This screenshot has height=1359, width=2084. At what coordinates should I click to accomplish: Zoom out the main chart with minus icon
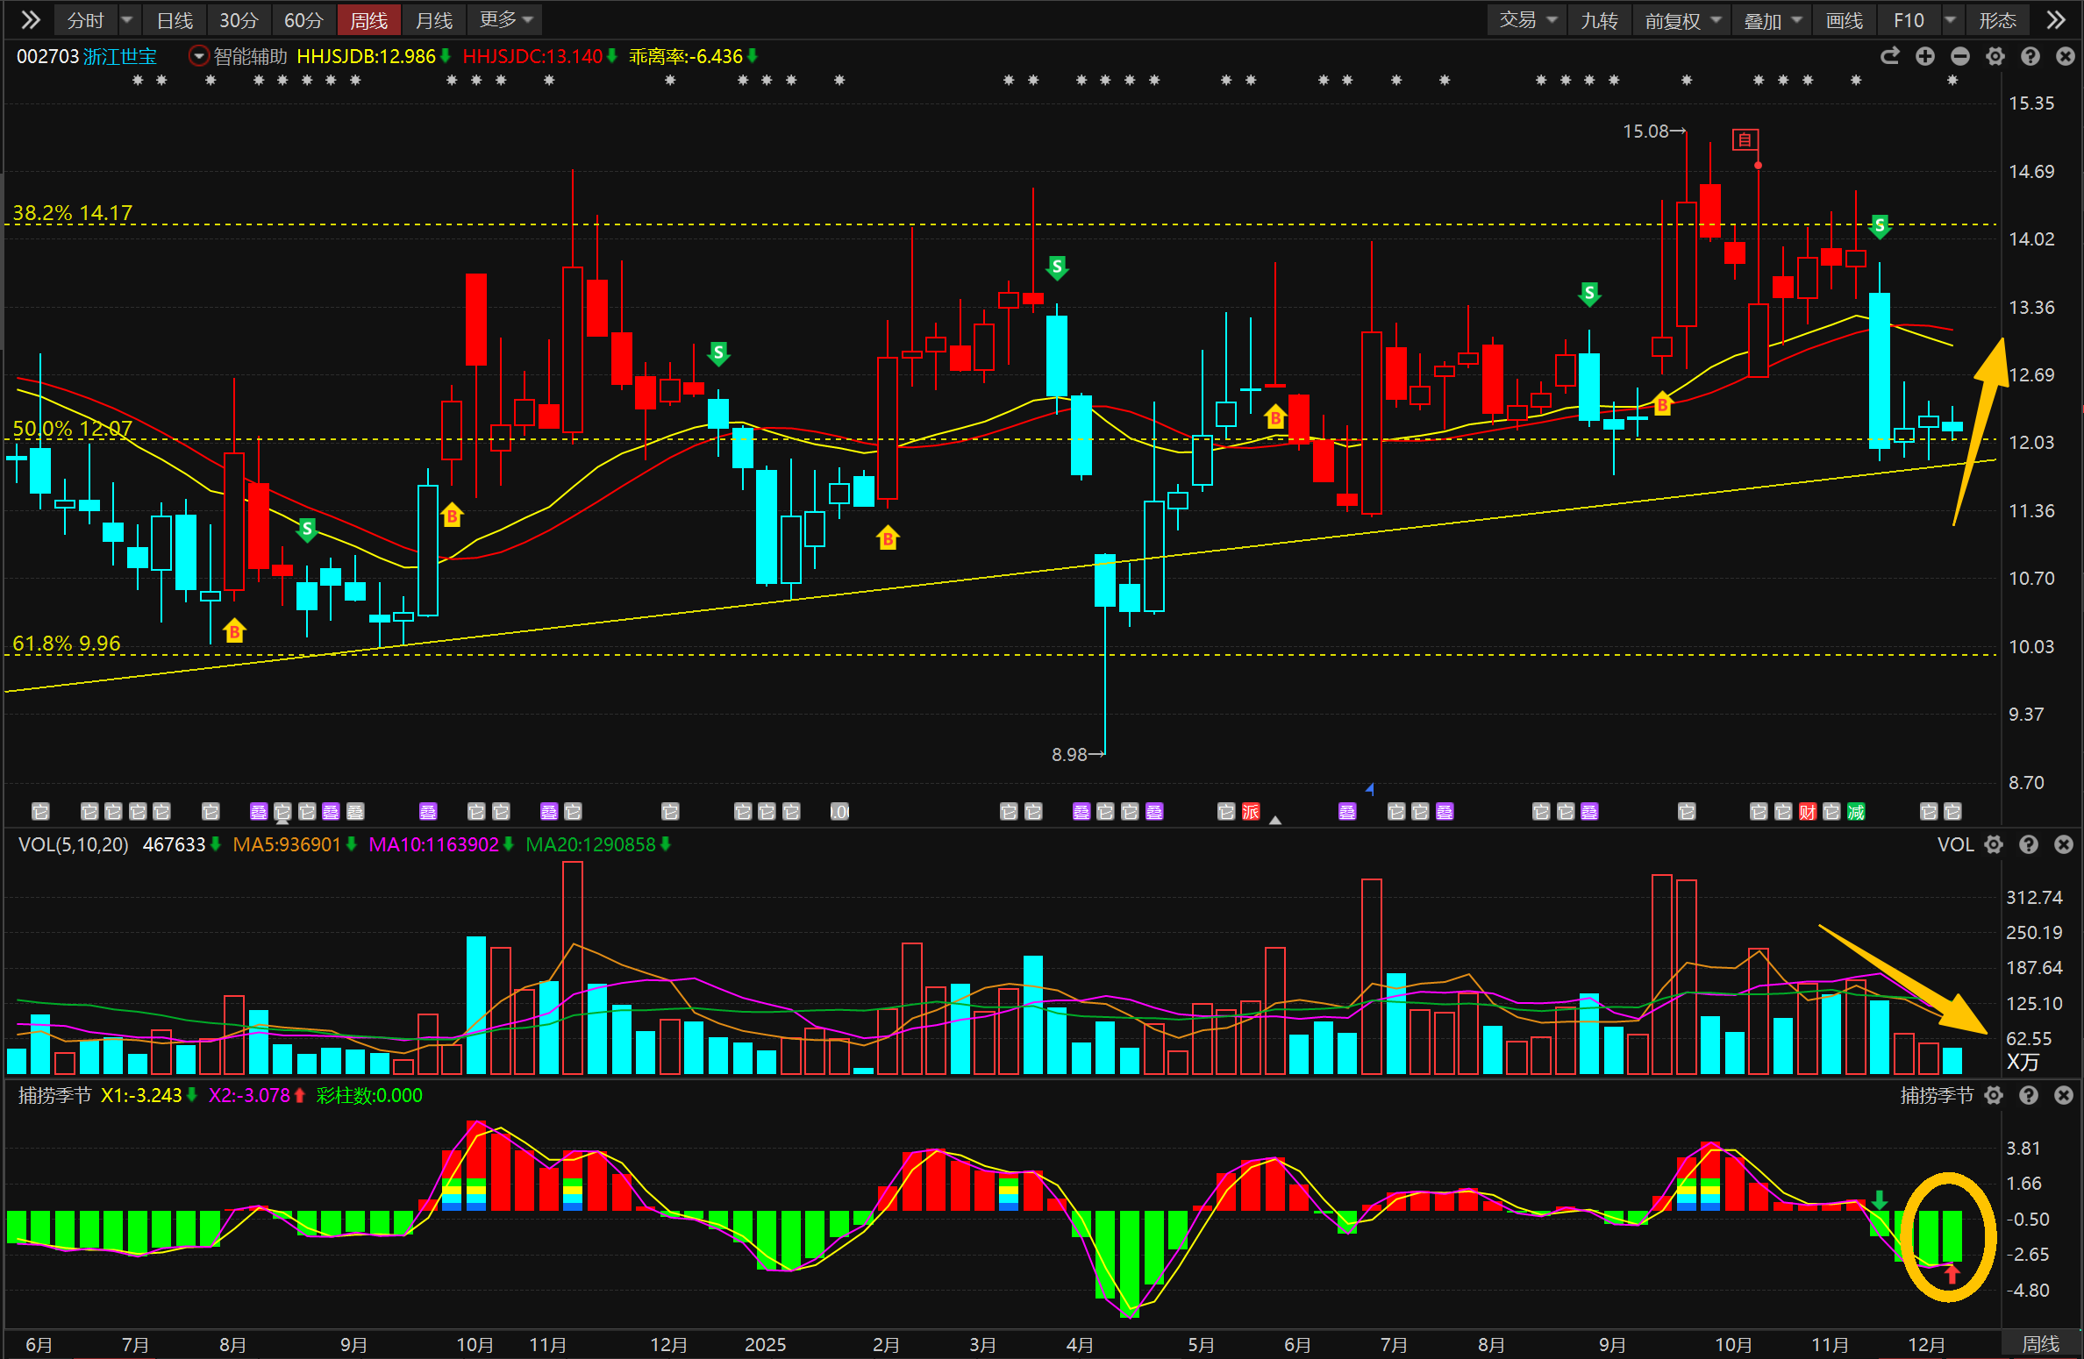(1959, 56)
